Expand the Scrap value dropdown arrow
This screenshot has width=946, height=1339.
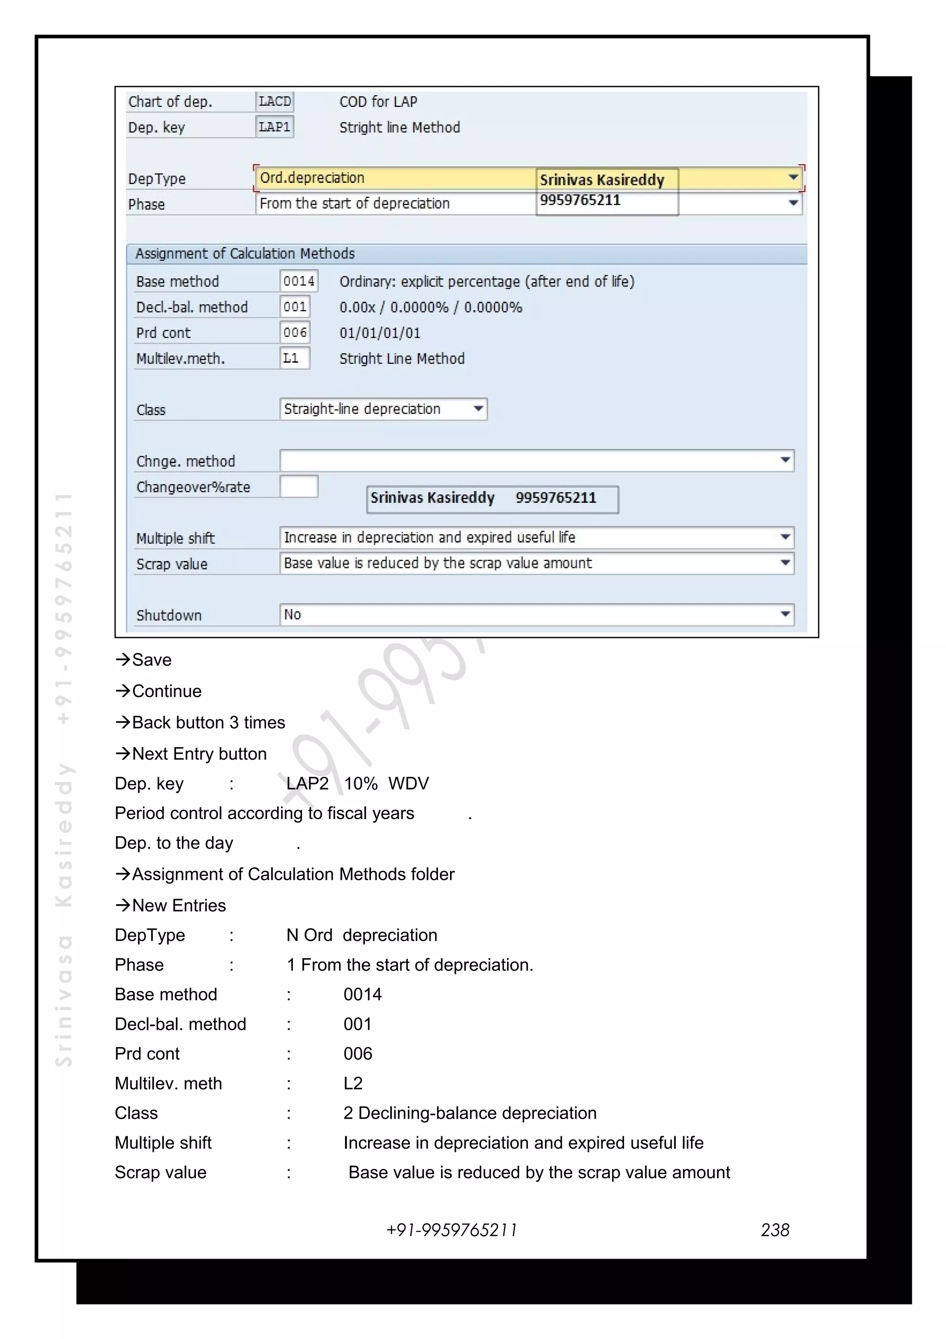[x=785, y=563]
